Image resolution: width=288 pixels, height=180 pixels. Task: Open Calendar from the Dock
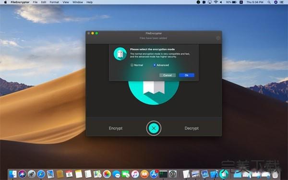click(x=69, y=174)
